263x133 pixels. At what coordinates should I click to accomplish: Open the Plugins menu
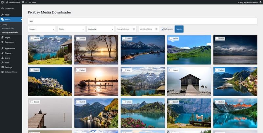click(11, 53)
